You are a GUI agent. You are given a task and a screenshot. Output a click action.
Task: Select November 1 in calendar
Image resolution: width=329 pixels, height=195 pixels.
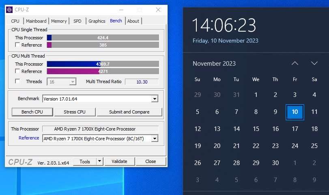pos(256,95)
